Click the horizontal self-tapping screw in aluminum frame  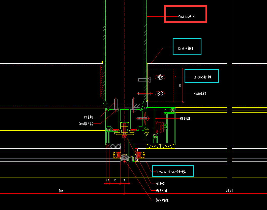(142, 118)
